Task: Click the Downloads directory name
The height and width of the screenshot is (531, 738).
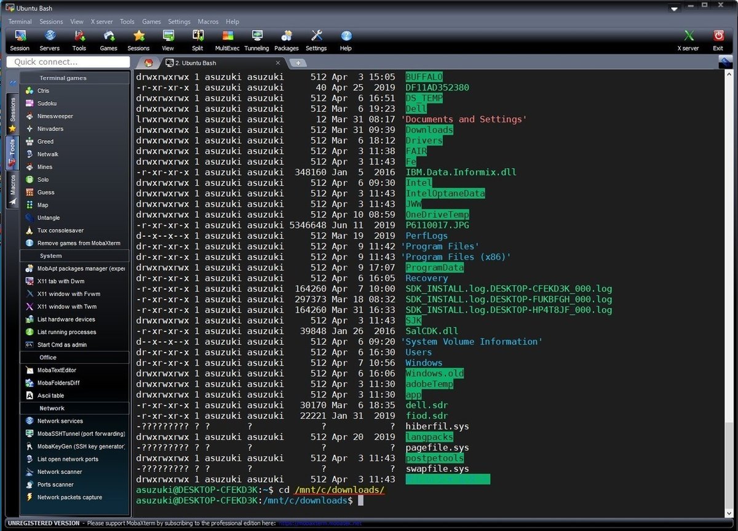Action: click(x=429, y=130)
